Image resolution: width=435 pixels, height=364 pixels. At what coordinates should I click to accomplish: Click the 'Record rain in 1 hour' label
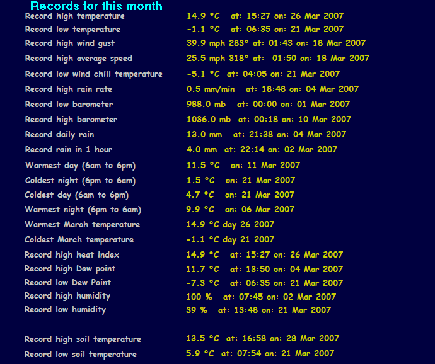click(68, 150)
